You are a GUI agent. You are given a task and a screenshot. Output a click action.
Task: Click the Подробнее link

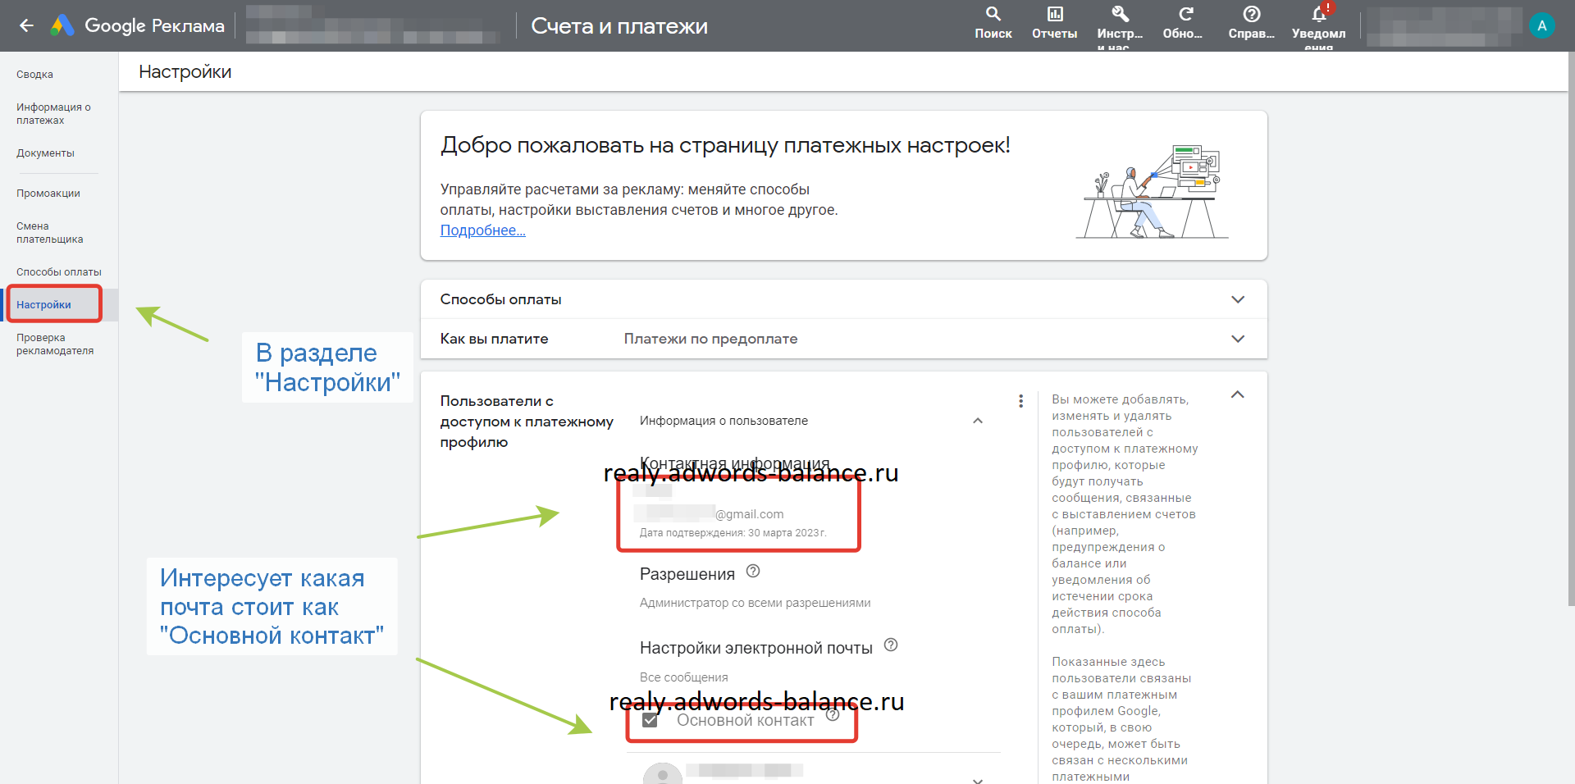pyautogui.click(x=482, y=230)
